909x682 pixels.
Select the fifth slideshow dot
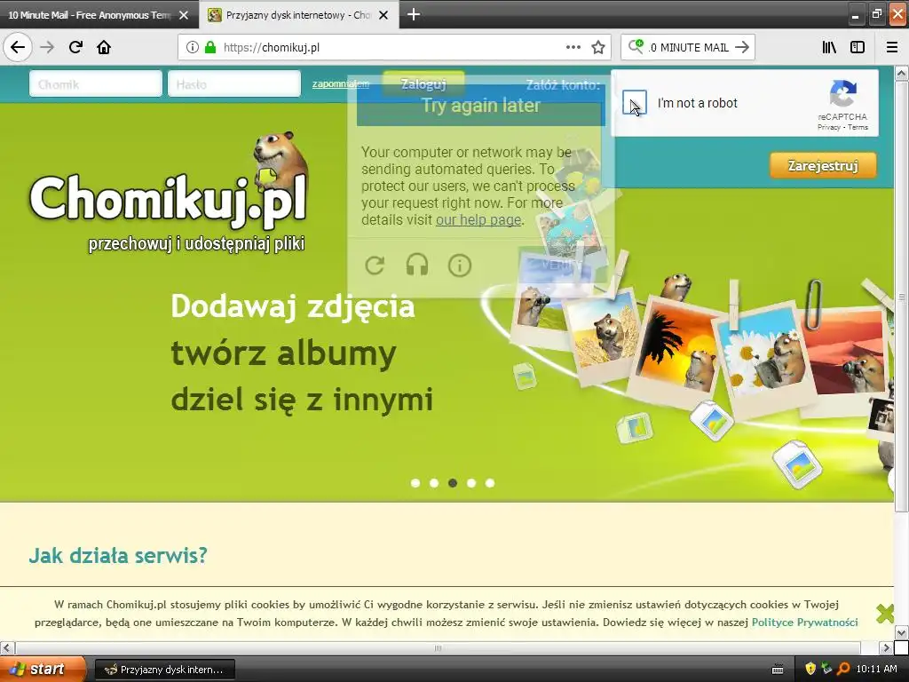[490, 483]
